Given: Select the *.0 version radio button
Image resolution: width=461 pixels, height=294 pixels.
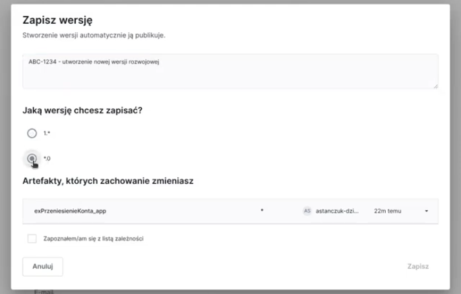Looking at the screenshot, I should [x=32, y=158].
